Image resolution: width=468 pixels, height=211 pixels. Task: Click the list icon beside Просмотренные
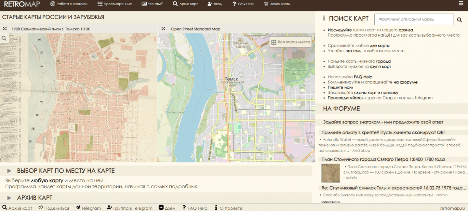(x=100, y=4)
